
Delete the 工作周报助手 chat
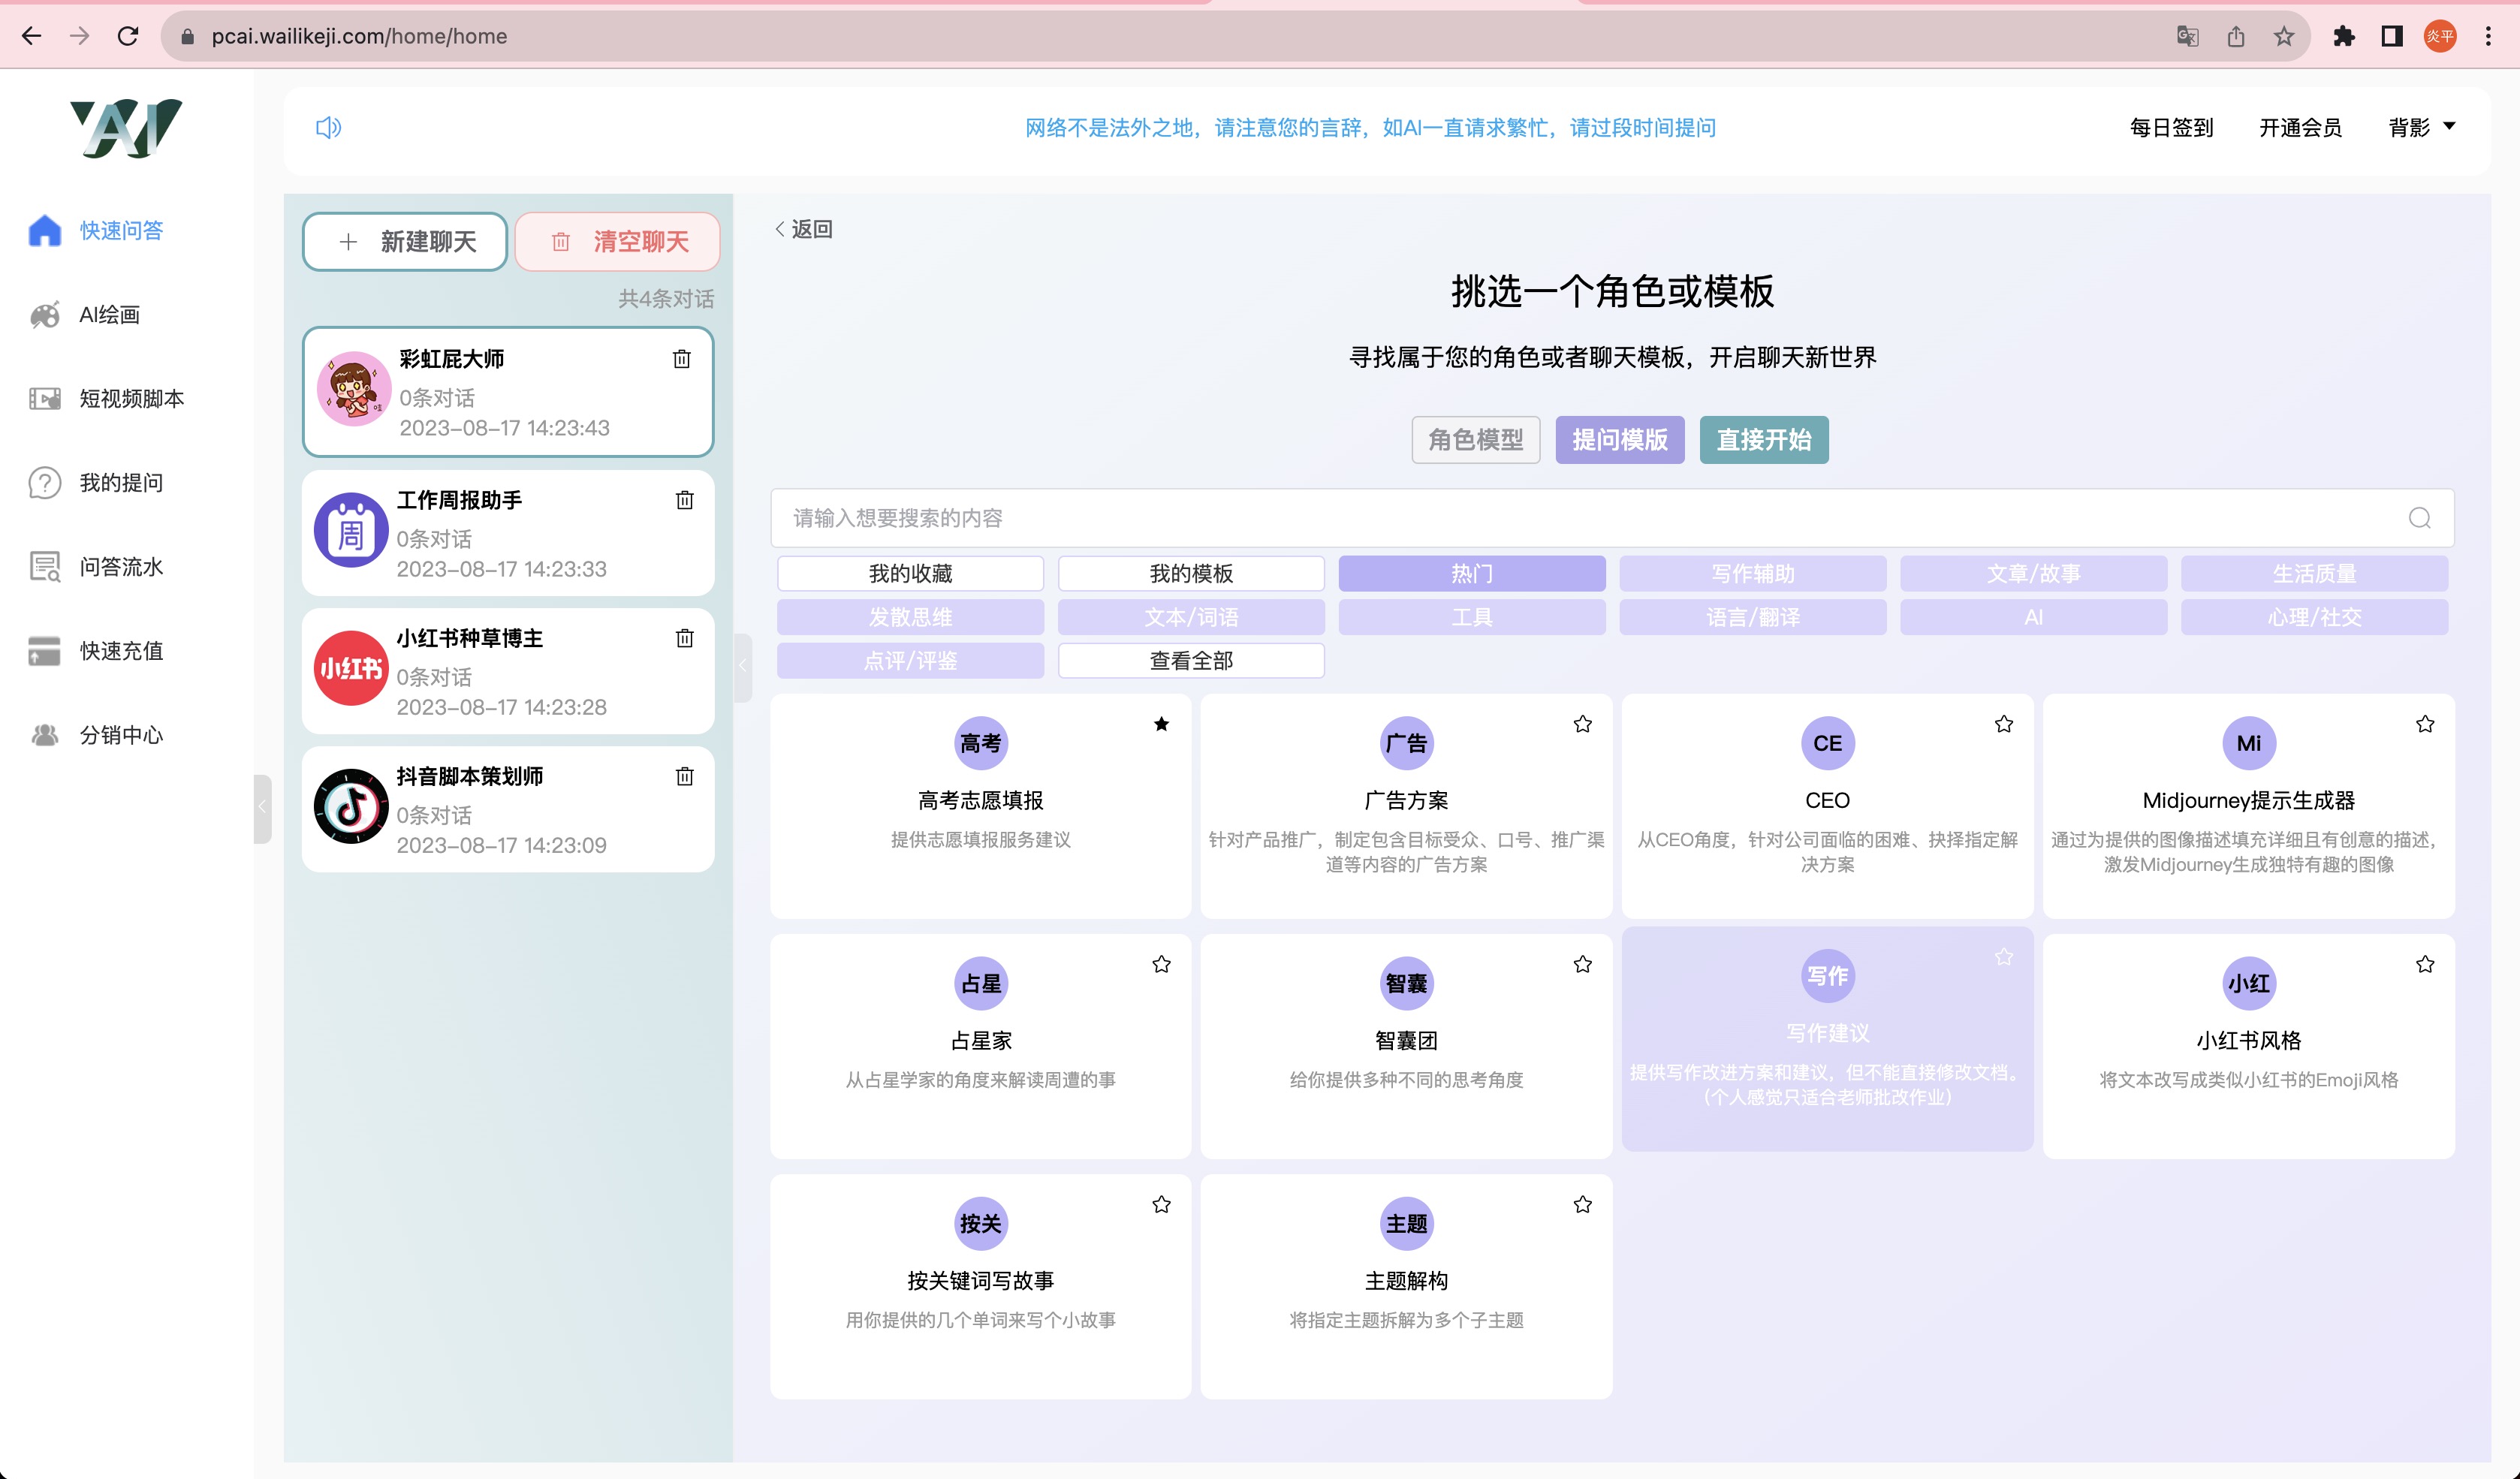tap(685, 500)
